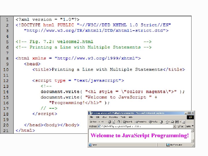The width and height of the screenshot is (208, 156).
Task: Open the Edit menu
Action: [98, 117]
